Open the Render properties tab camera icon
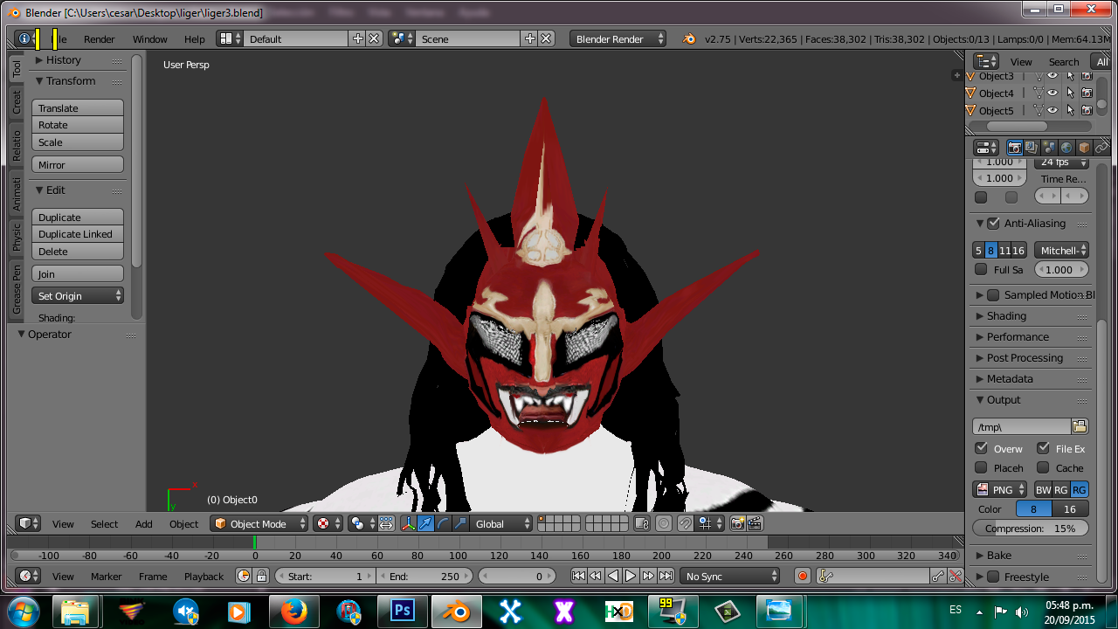 point(1015,148)
